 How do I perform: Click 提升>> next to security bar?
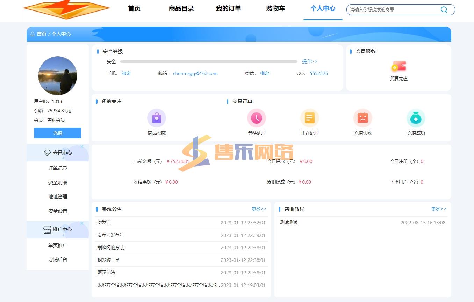309,61
